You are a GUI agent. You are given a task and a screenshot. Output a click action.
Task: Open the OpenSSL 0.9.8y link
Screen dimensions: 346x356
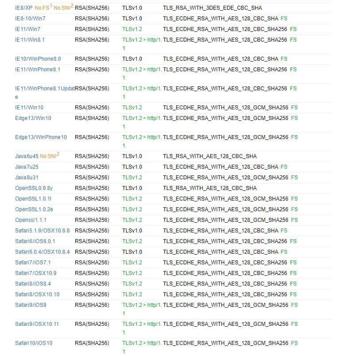tap(34, 188)
